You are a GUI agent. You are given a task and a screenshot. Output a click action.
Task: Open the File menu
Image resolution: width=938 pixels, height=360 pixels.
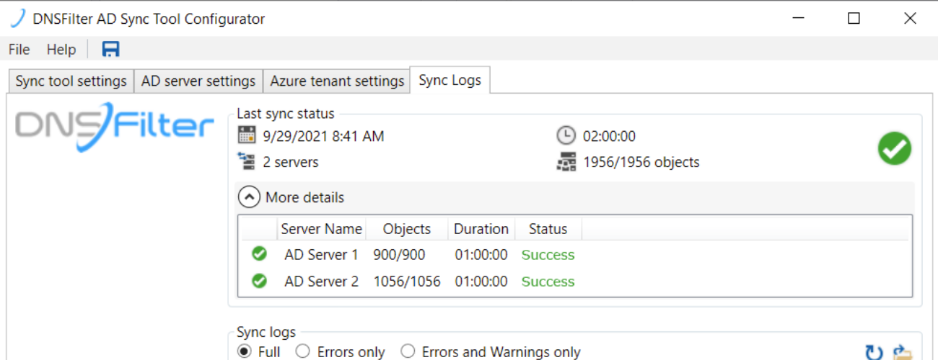click(19, 49)
